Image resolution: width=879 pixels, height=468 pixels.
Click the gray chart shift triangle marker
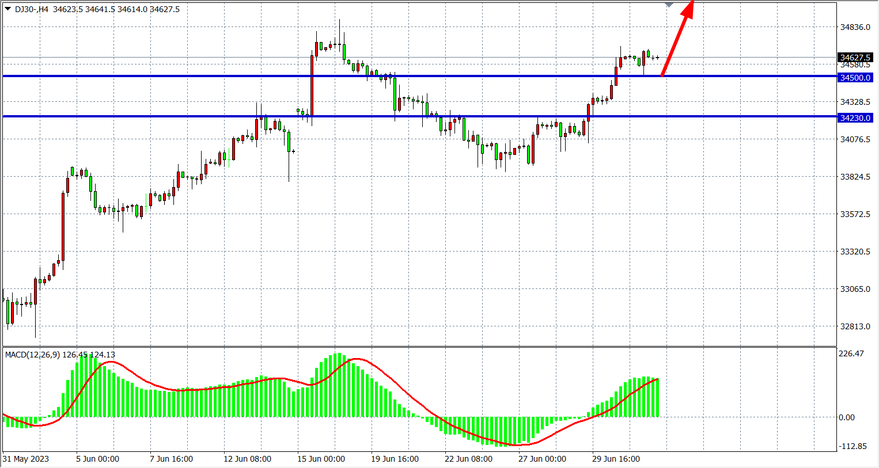click(x=669, y=5)
